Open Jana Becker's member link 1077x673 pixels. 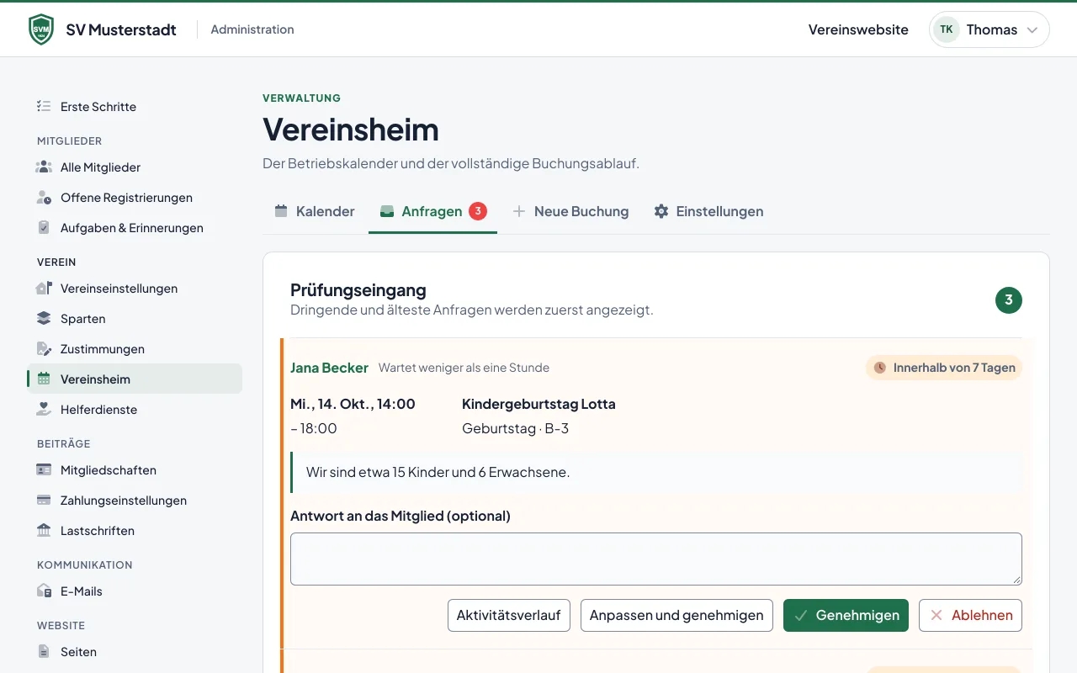coord(329,368)
